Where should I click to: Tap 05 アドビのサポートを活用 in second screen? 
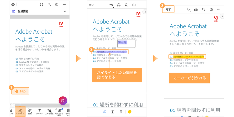coord(107,61)
